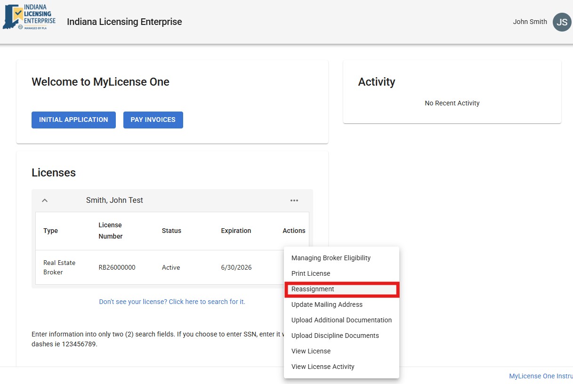
Task: Open the three-dot menu for Smith, John Test
Action: [x=294, y=200]
